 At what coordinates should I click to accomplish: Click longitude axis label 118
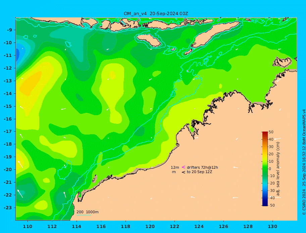click(x=125, y=227)
